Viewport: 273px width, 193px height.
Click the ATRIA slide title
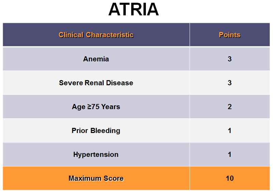pyautogui.click(x=134, y=10)
